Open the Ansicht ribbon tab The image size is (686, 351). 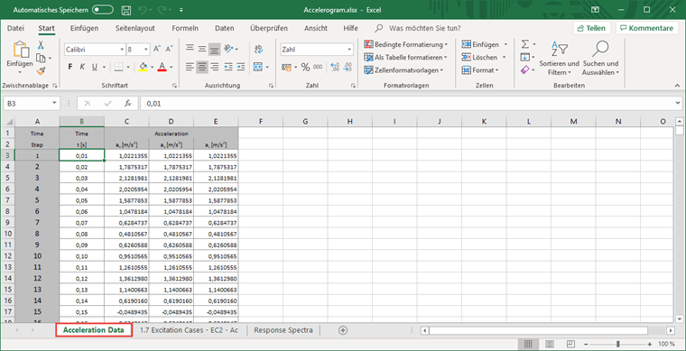[316, 28]
